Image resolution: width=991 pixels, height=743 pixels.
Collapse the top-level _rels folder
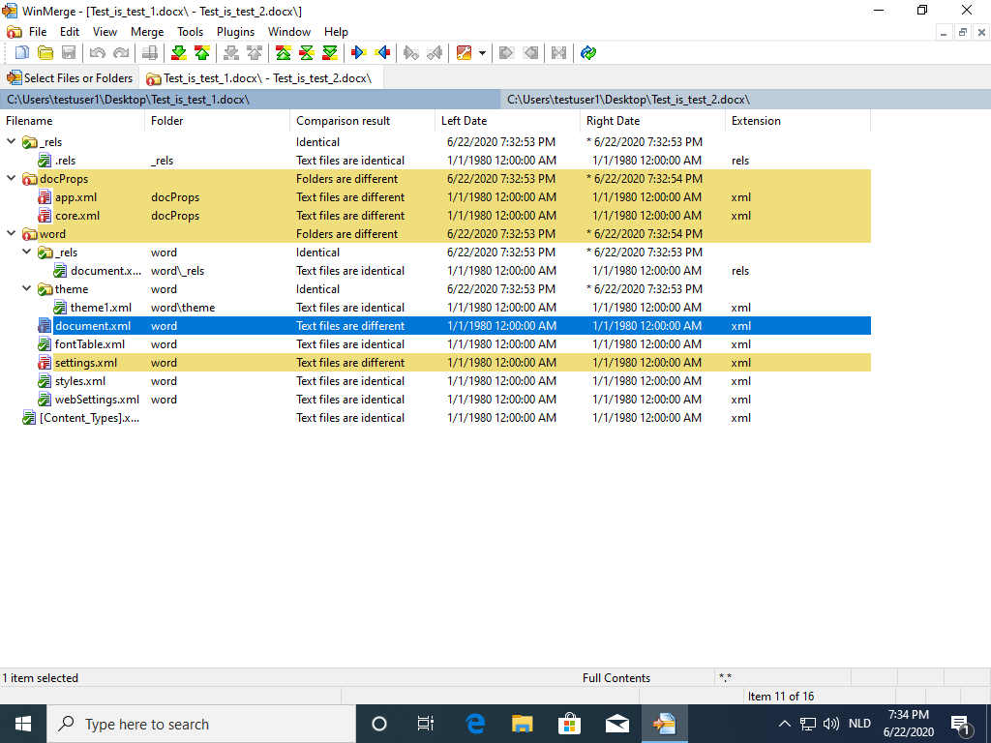11,141
